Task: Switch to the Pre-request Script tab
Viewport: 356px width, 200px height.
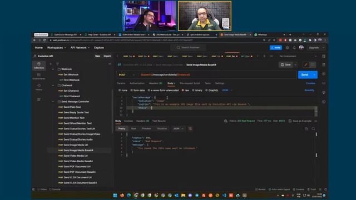Action: 190,83
